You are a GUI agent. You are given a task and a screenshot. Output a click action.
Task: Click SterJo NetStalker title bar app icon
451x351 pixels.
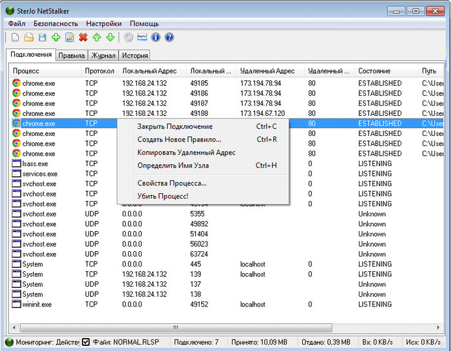pos(10,11)
